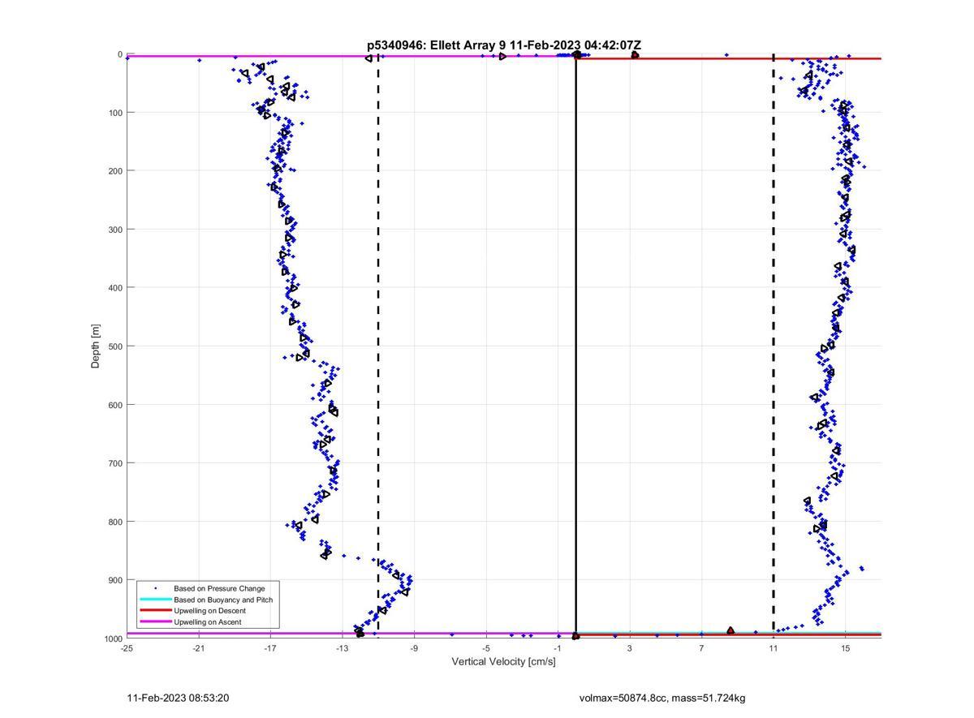Click y-axis depth tick label '500'

click(x=115, y=346)
